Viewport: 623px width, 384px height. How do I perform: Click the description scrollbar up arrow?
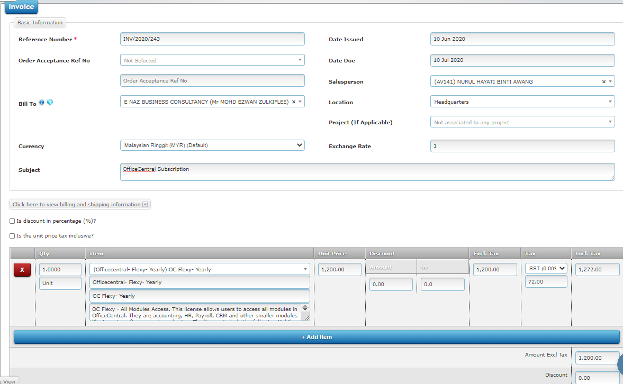coord(305,306)
